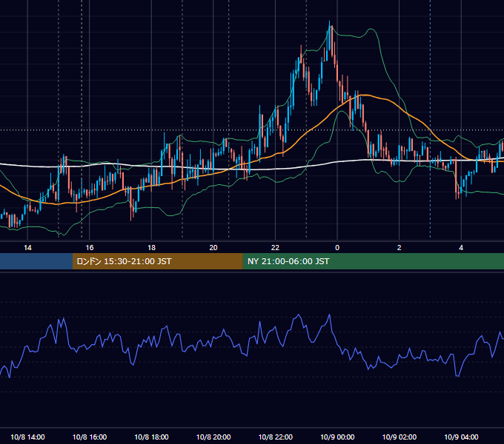The height and width of the screenshot is (444, 504).
Task: Click the hour label 20 on the price chart axis
Action: 213,248
